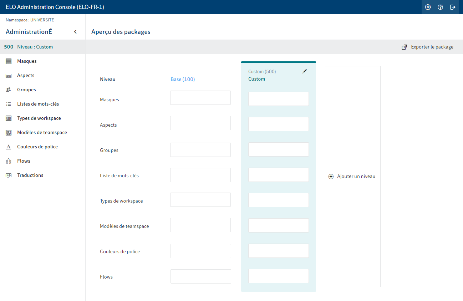The image size is (463, 301).
Task: Click the Custom Flows cell
Action: 279,276
